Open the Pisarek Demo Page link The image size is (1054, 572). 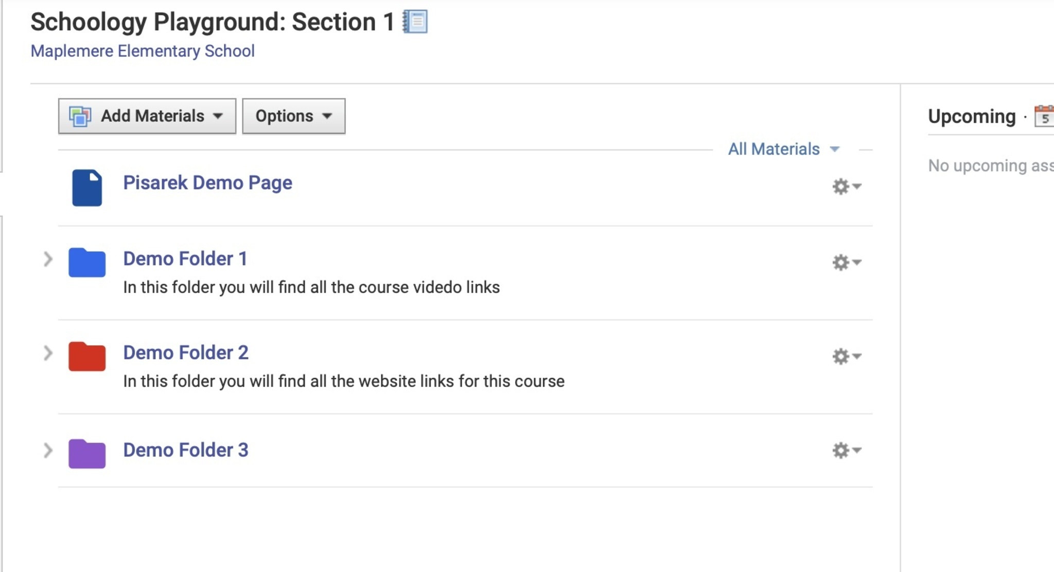(x=207, y=182)
